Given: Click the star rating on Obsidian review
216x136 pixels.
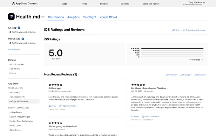Looking at the screenshot, I should (138, 85).
